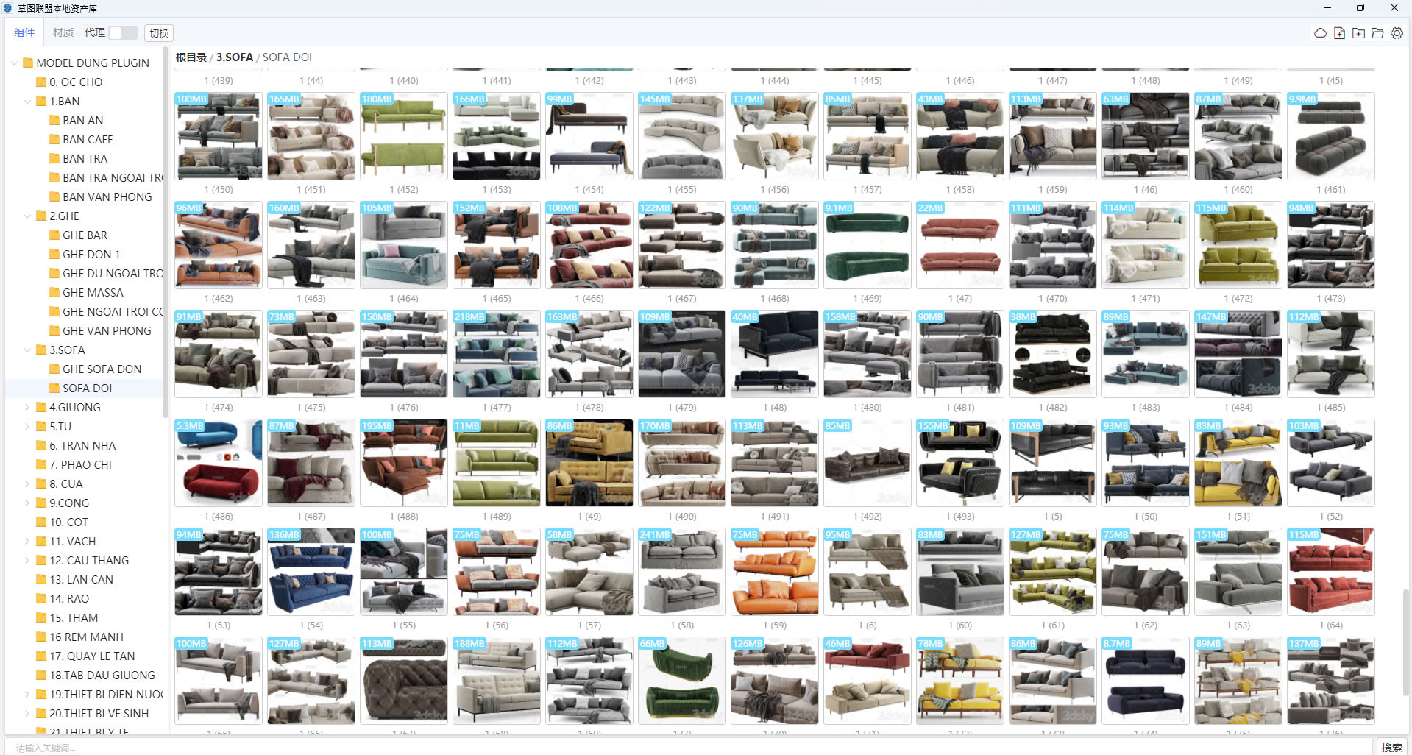The width and height of the screenshot is (1412, 755).
Task: Click the folder icon beside GHE MASSA
Action: (x=54, y=293)
